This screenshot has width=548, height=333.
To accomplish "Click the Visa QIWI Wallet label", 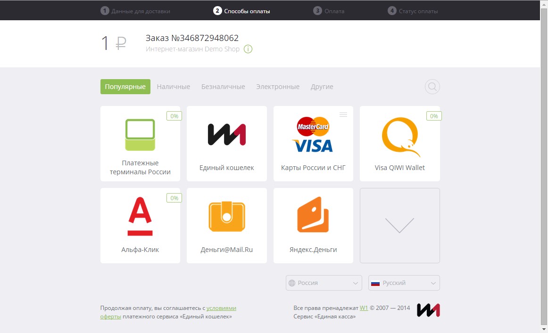I will point(400,168).
